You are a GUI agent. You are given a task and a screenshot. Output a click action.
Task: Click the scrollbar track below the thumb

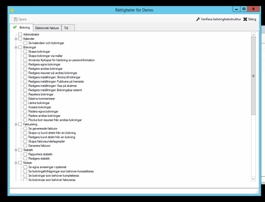coord(253,146)
